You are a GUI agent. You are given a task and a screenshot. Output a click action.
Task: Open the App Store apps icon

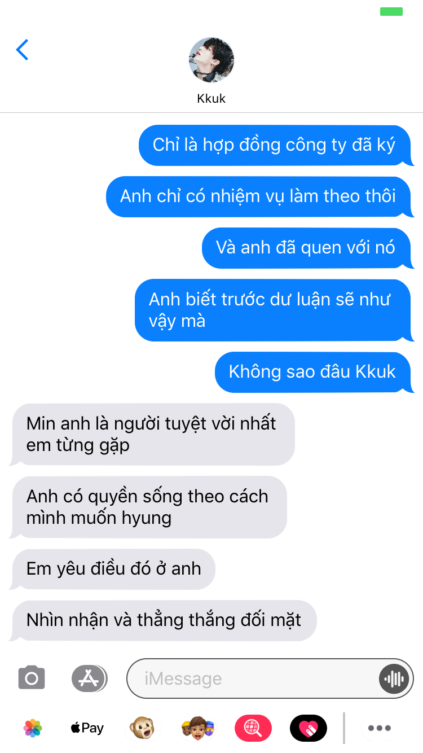click(89, 678)
